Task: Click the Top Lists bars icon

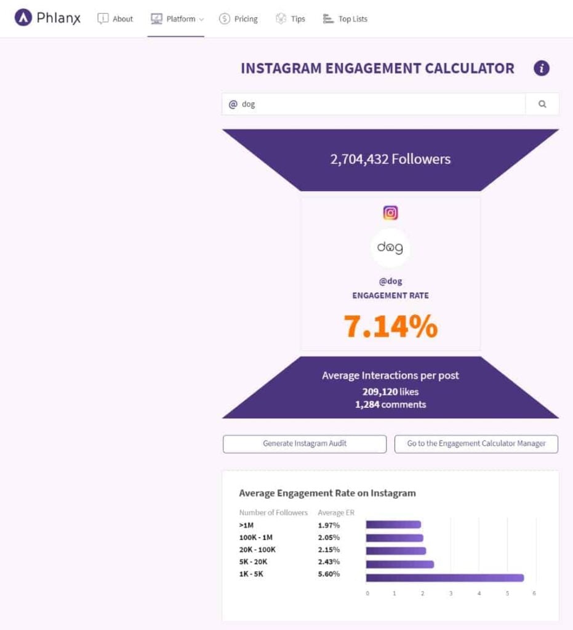Action: 328,18
